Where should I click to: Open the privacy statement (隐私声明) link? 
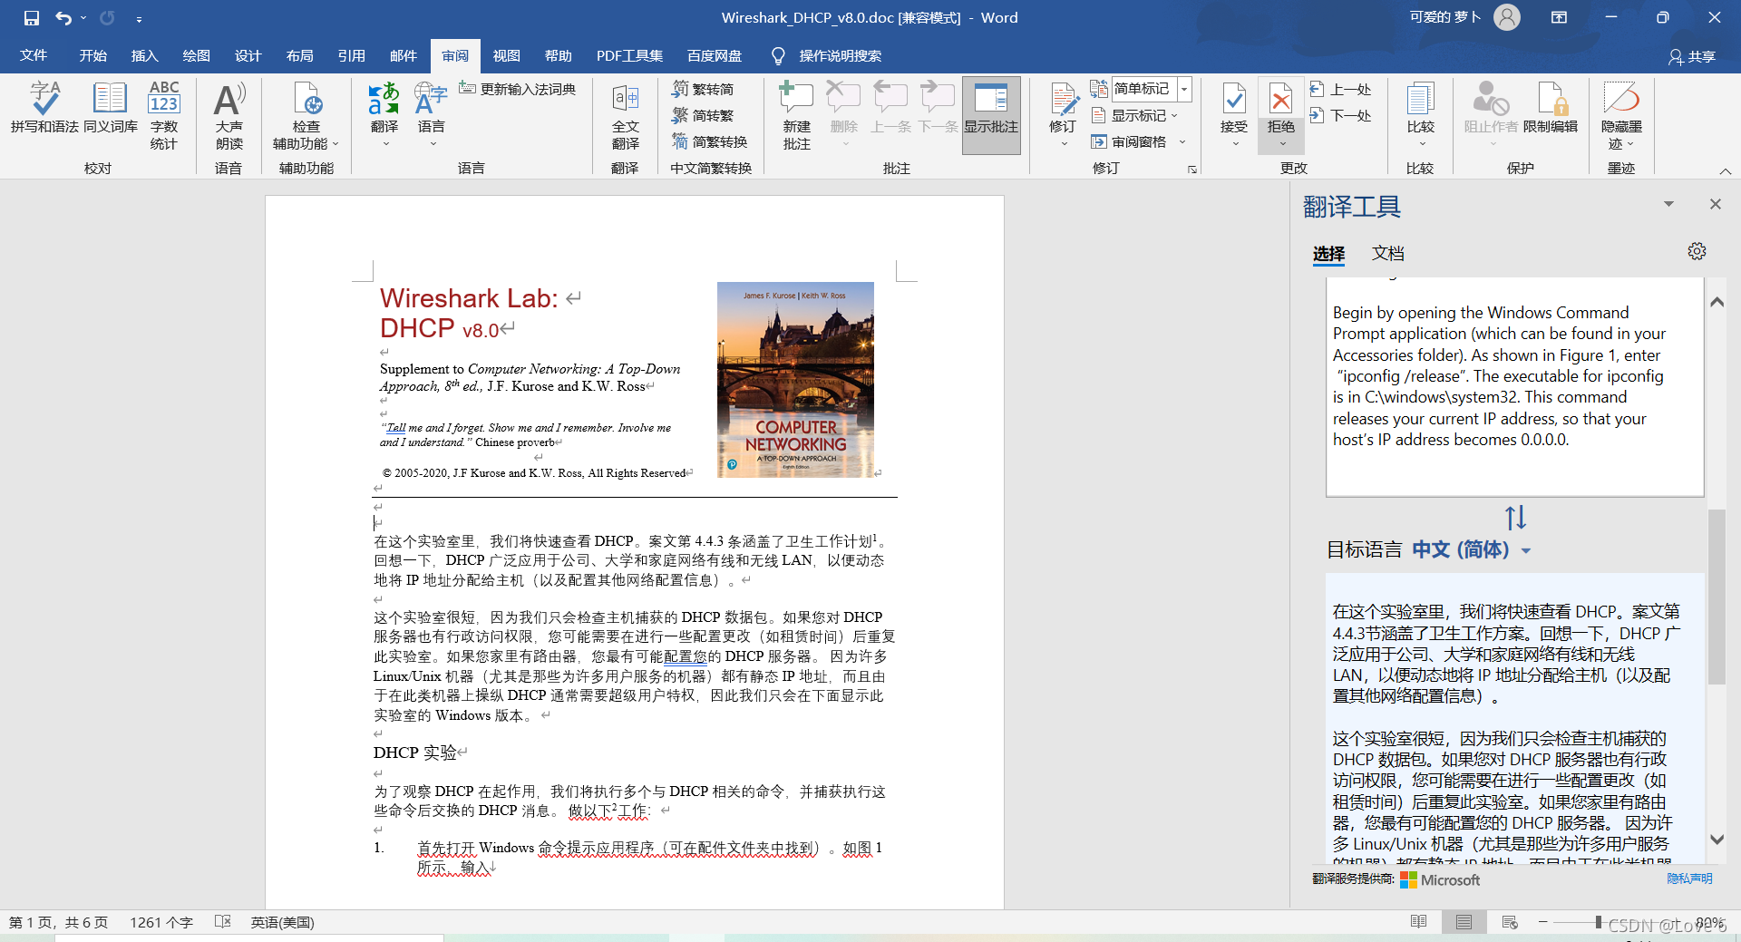tap(1689, 879)
